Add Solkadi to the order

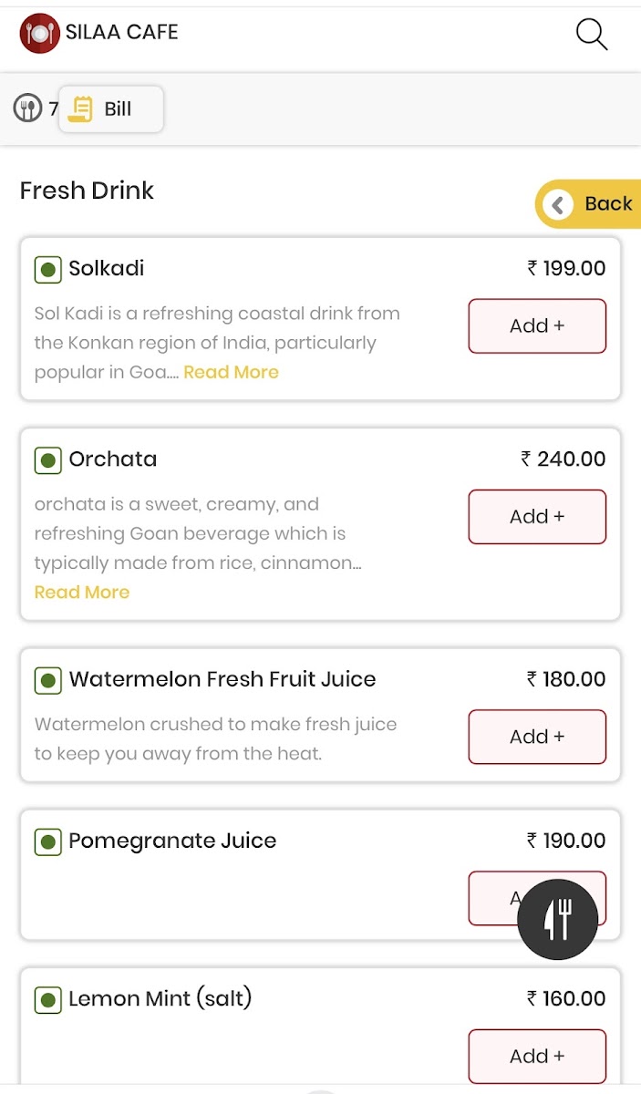pos(537,326)
